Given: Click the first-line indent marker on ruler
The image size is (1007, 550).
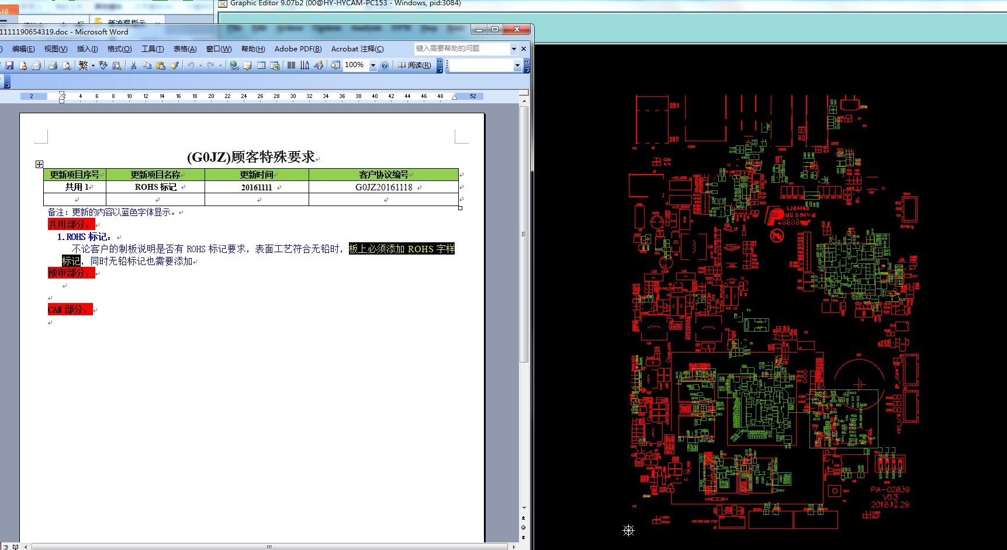Looking at the screenshot, I should 62,93.
